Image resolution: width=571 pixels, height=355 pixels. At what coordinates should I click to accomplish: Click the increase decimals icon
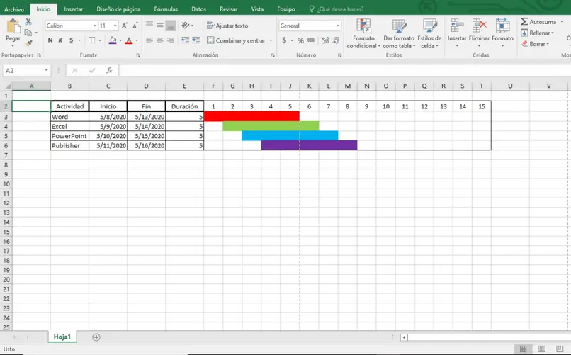(x=325, y=40)
